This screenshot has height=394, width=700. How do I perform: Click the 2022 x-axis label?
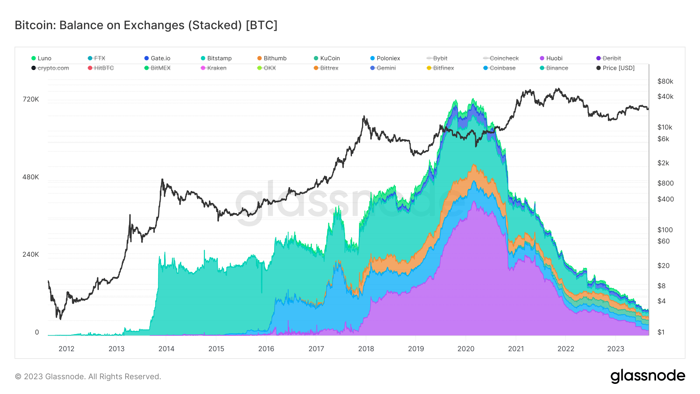566,349
